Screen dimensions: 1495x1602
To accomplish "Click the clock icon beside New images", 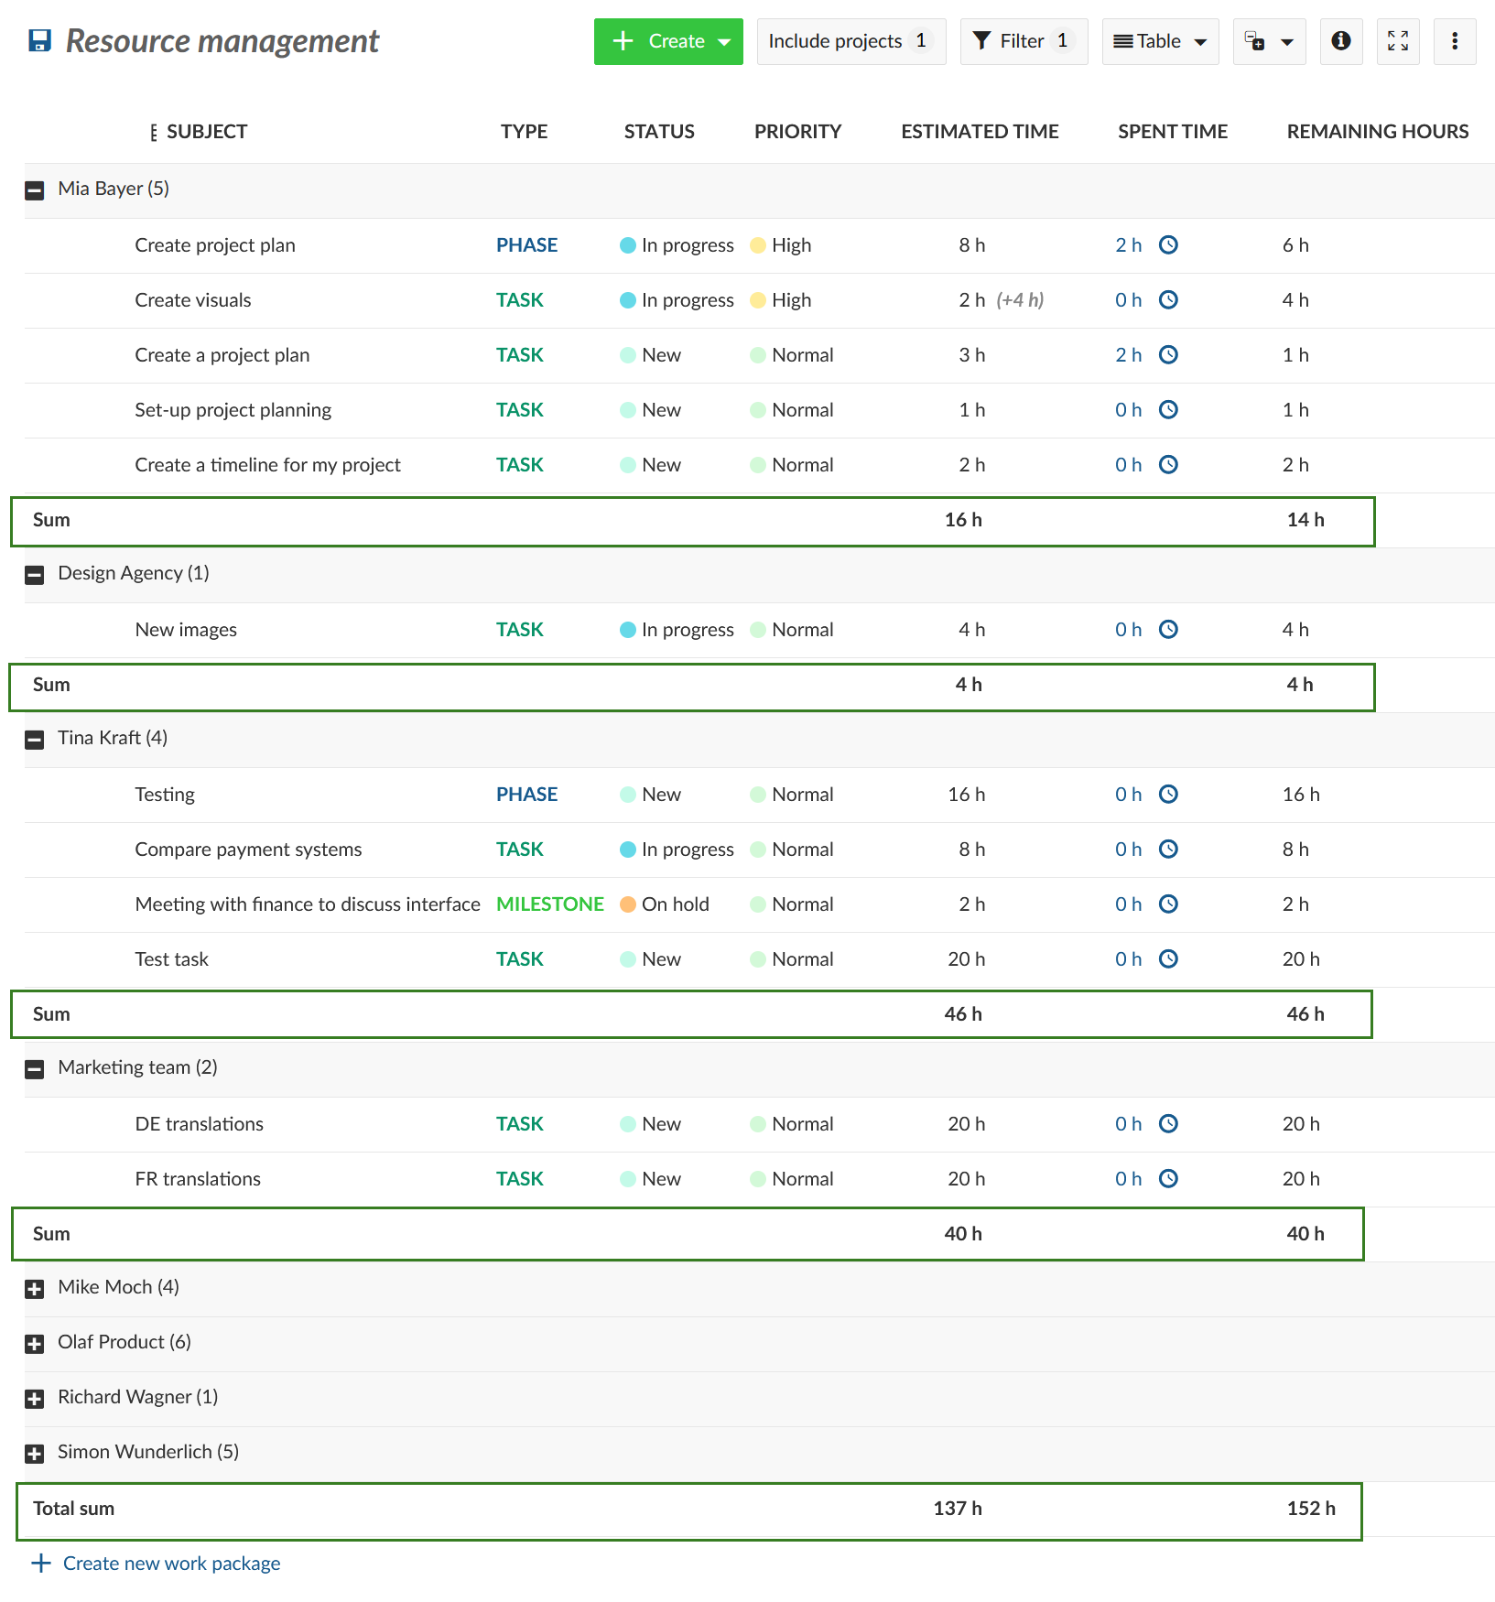I will (1168, 629).
